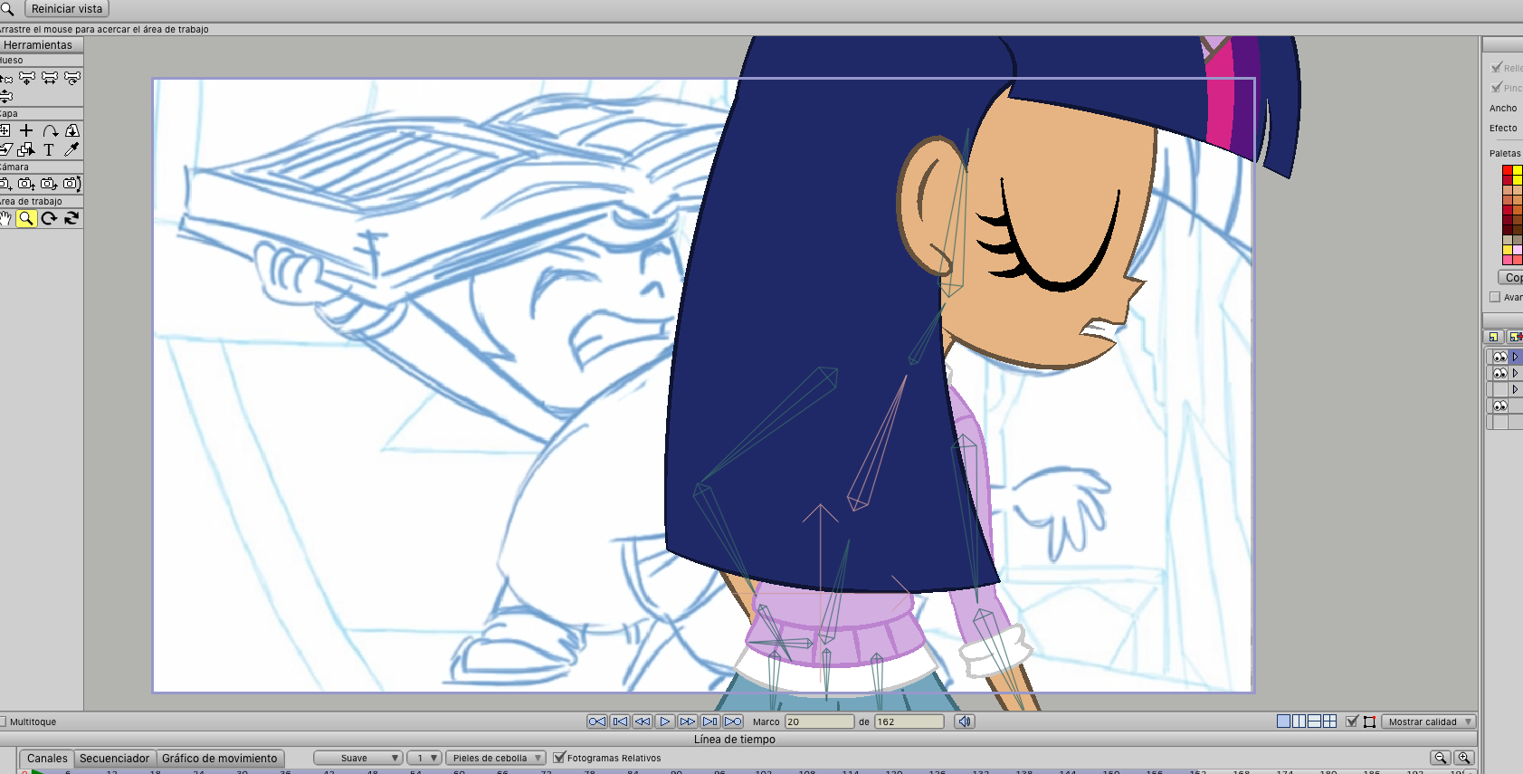Toggle audio mute speaker button
Image resolution: width=1523 pixels, height=774 pixels.
click(x=965, y=721)
